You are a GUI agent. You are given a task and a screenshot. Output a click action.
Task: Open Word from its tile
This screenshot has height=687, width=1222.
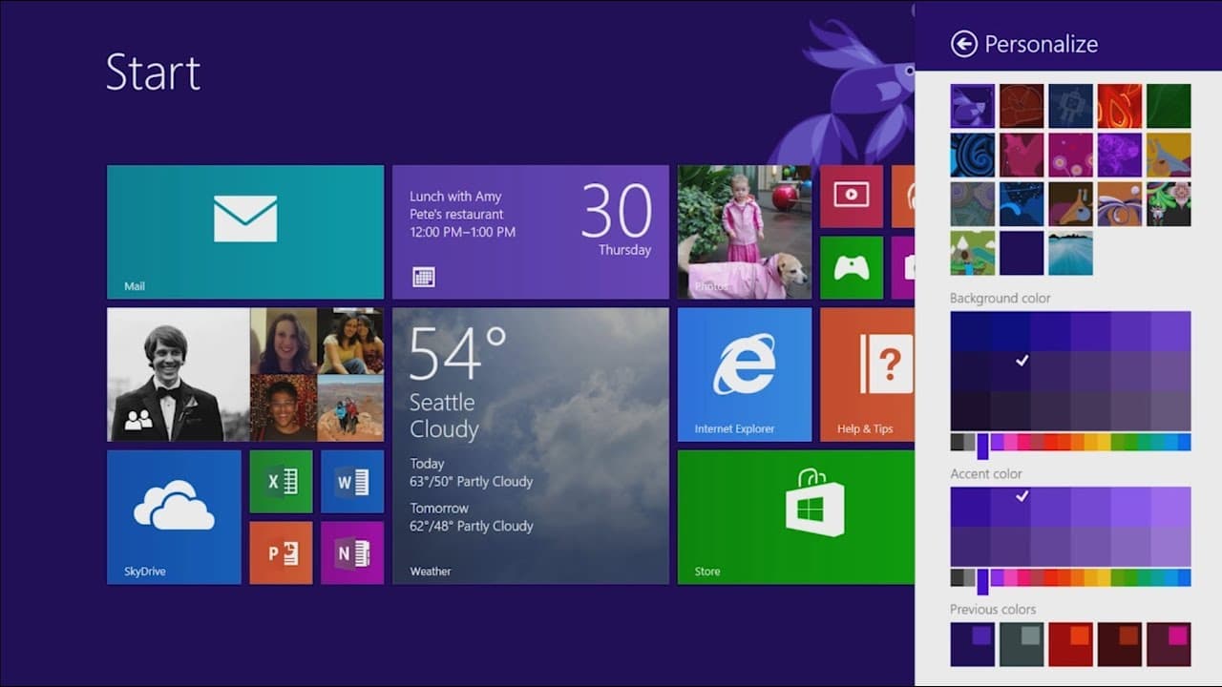[x=352, y=482]
